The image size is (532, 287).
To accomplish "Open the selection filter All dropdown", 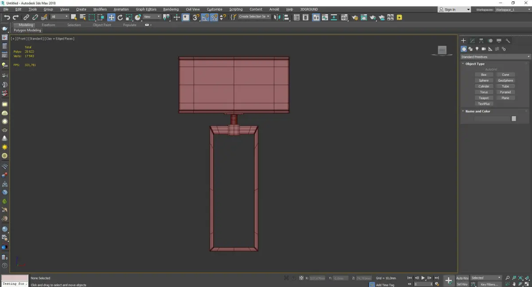I will coord(59,17).
